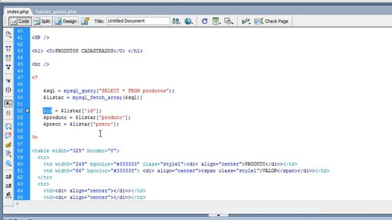The image size is (392, 220).
Task: Click the $preco variable on line 54
Action: tap(52, 124)
